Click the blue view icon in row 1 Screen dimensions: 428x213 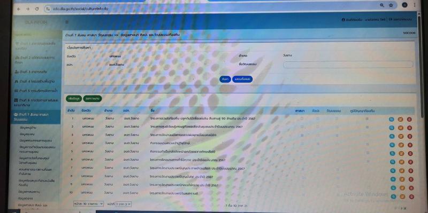392,119
